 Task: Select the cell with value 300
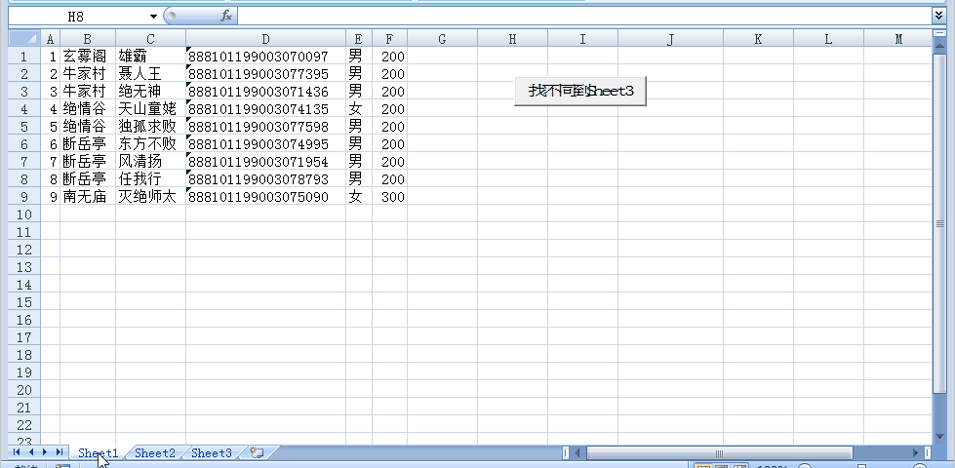[x=389, y=197]
